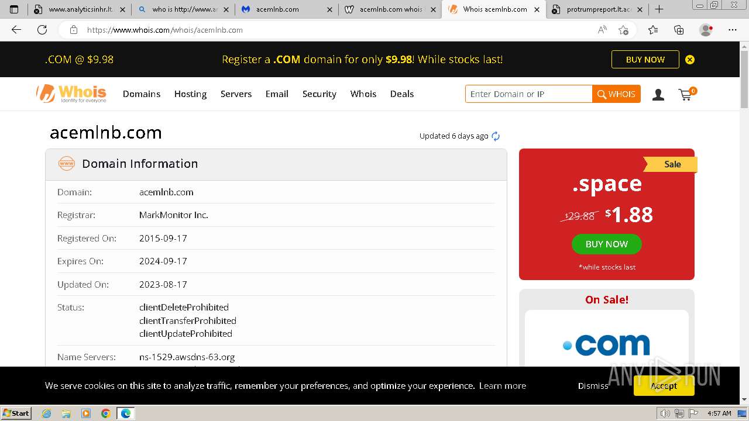Image resolution: width=749 pixels, height=421 pixels.
Task: Click green BUY NOW for .space
Action: pos(607,244)
